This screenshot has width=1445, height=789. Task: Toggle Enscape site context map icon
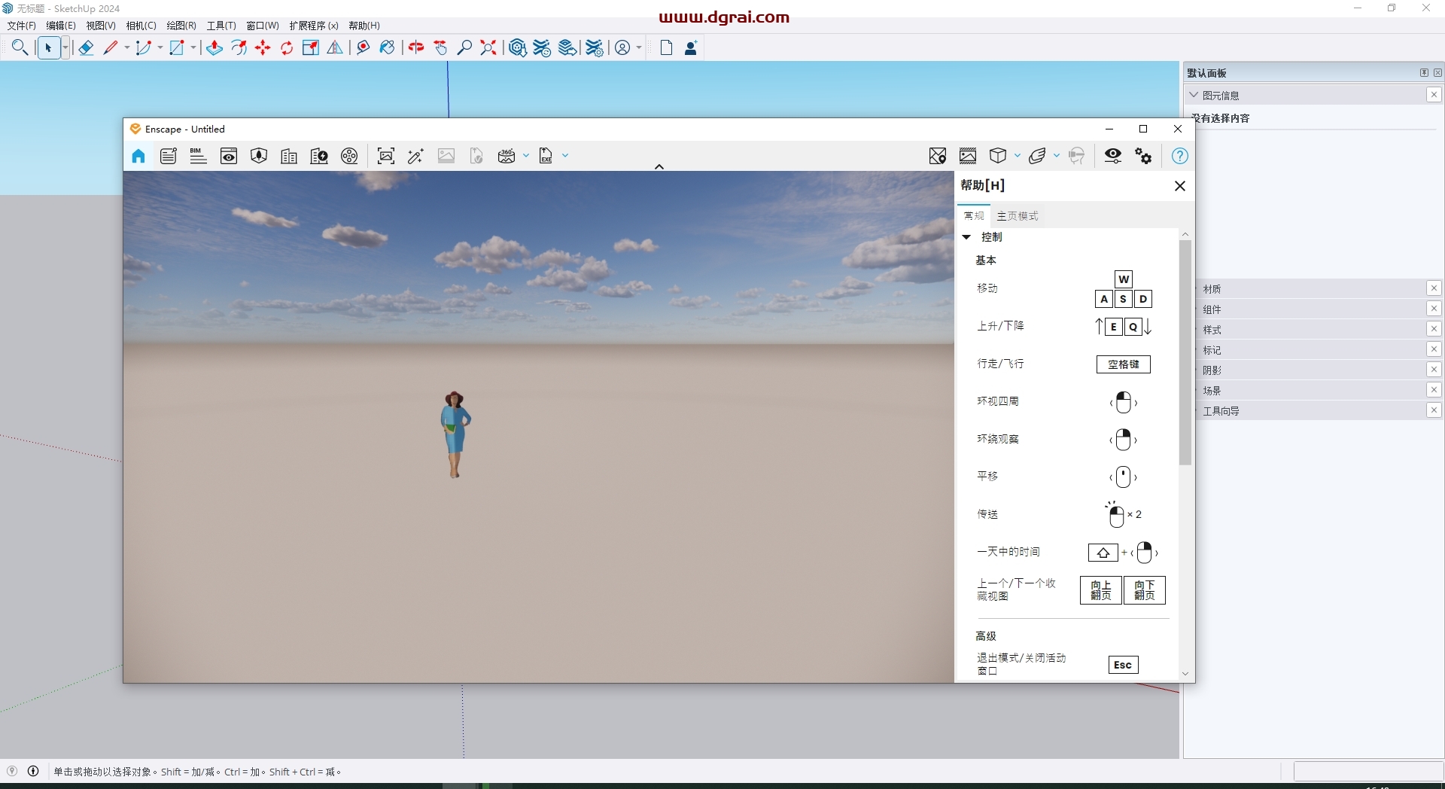coord(938,156)
